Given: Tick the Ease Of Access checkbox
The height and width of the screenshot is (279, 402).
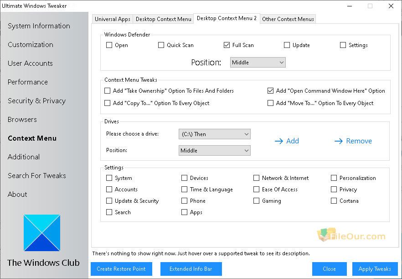Looking at the screenshot, I should pyautogui.click(x=256, y=190).
